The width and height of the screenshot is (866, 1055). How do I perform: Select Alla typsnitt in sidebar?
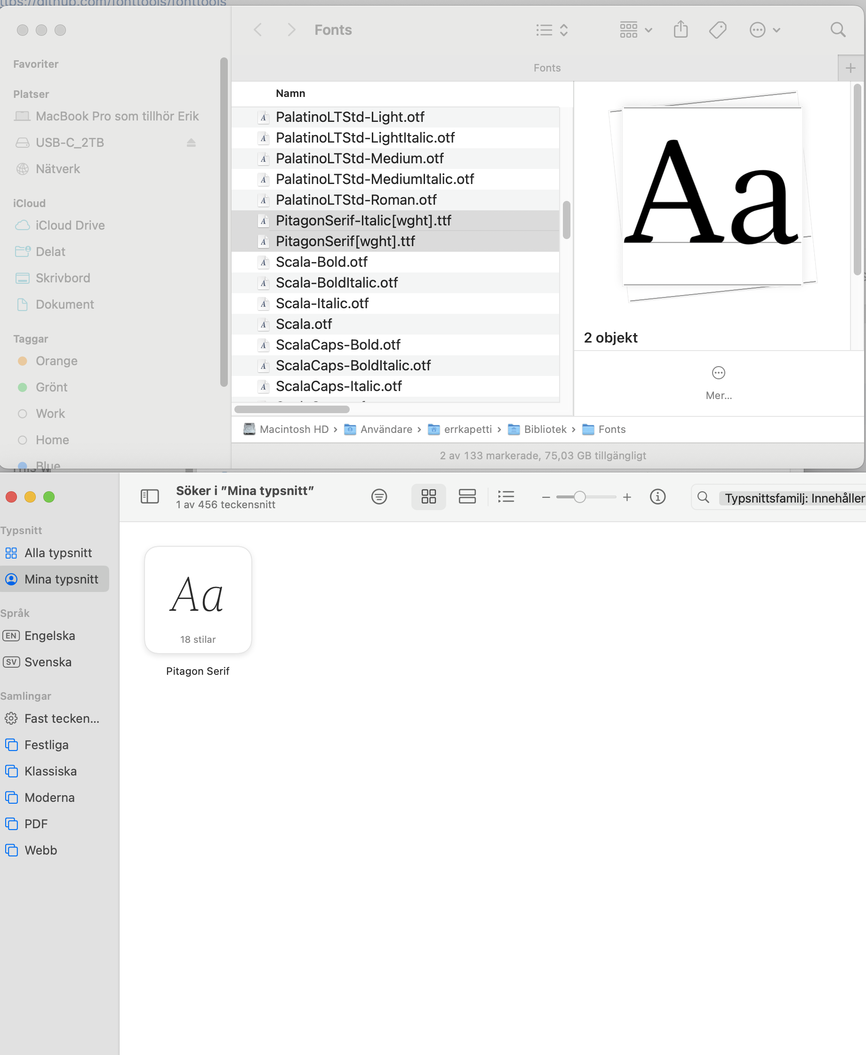(x=58, y=553)
